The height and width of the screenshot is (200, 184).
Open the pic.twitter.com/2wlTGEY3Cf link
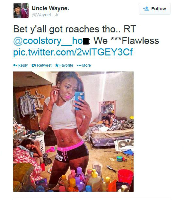[x=73, y=52]
